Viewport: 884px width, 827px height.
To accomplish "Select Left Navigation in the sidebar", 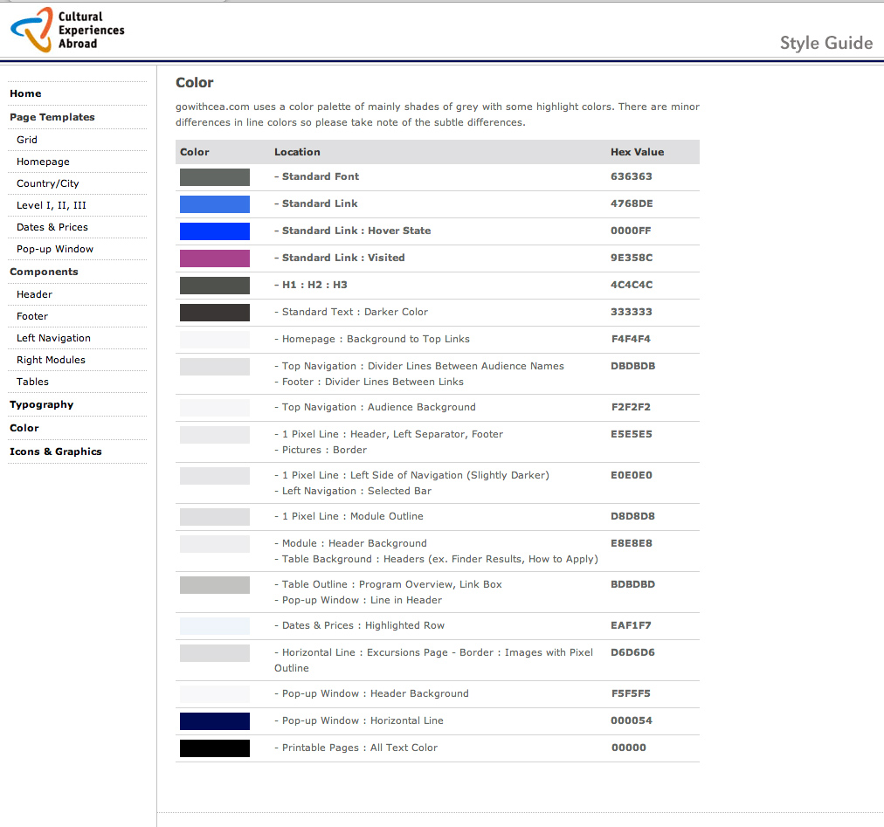I will point(53,338).
